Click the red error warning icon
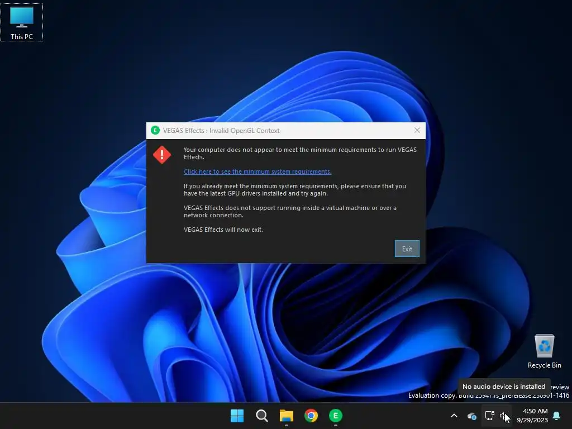This screenshot has width=572, height=429. click(x=162, y=155)
